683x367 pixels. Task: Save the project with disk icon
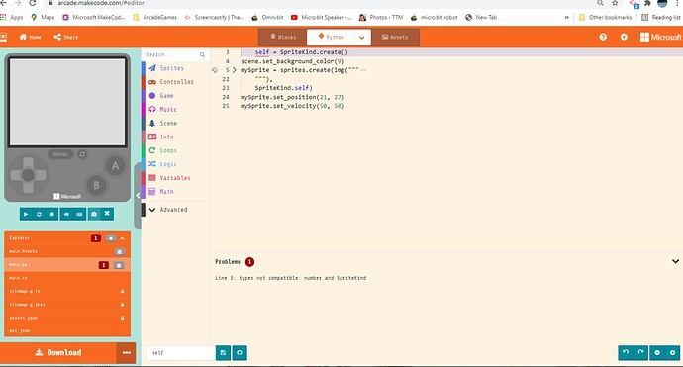223,353
